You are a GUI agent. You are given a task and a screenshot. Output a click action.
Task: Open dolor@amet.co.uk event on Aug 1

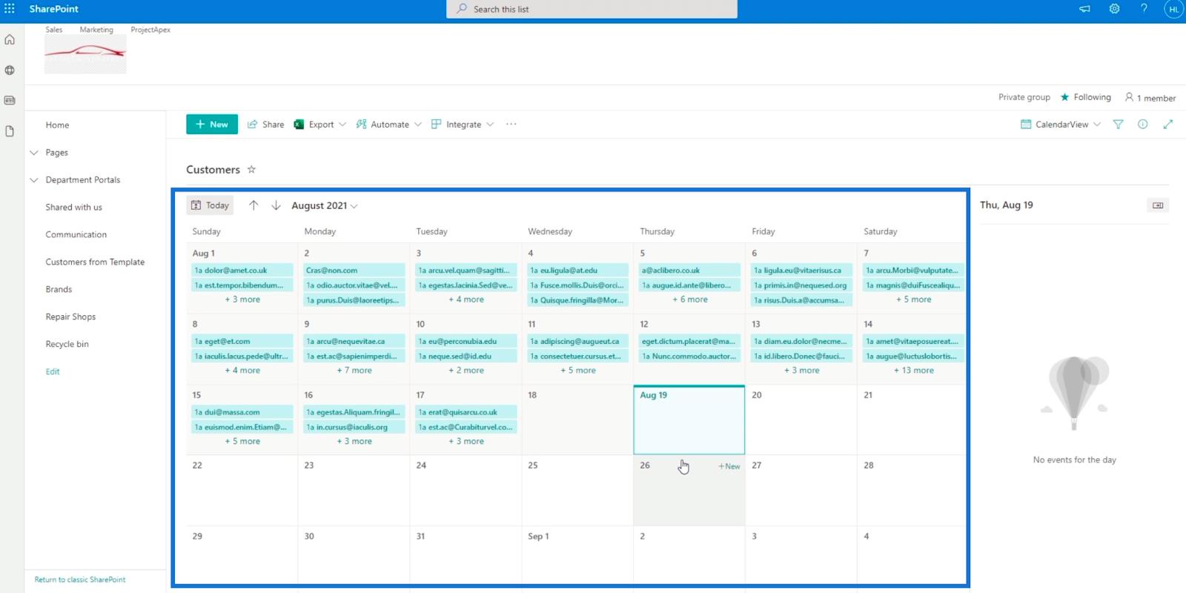click(x=242, y=271)
